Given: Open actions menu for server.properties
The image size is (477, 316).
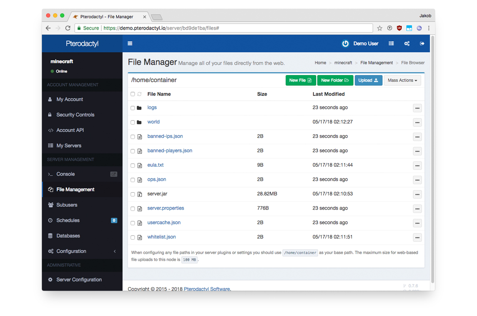Looking at the screenshot, I should click(417, 208).
